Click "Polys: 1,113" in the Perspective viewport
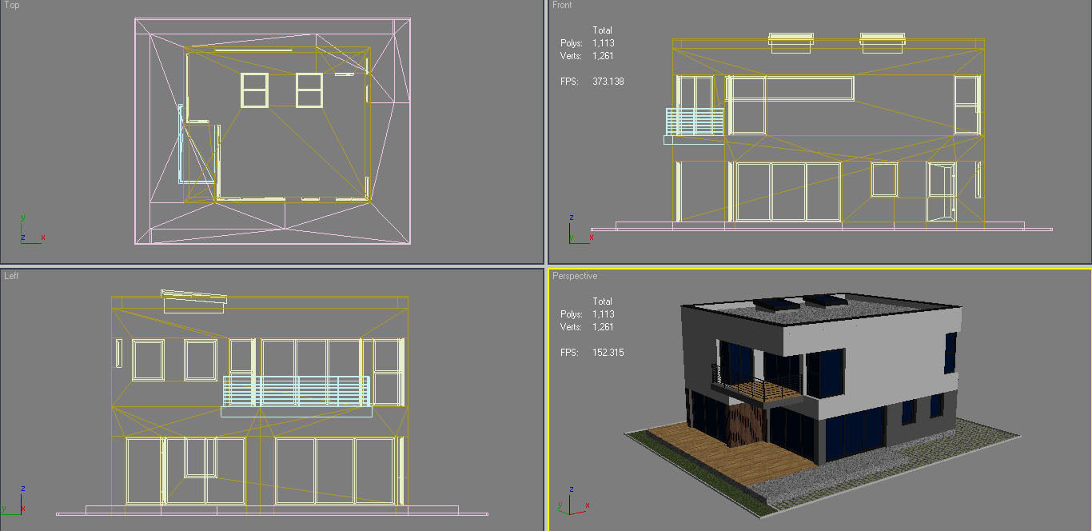The height and width of the screenshot is (531, 1092). [587, 314]
